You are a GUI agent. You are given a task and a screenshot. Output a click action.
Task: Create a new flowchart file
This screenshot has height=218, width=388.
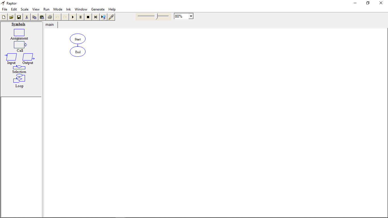coord(4,17)
